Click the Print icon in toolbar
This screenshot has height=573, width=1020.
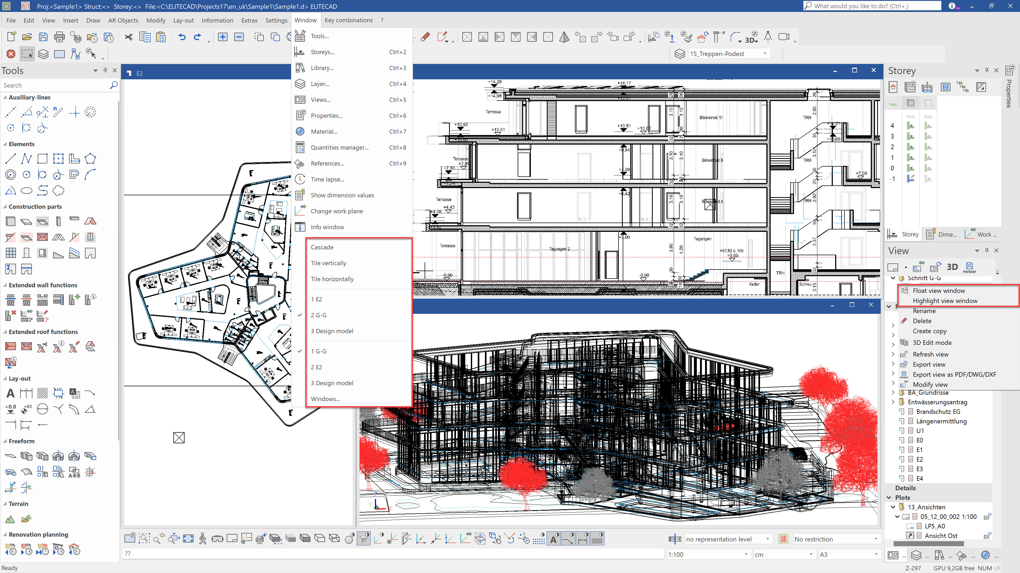click(59, 37)
